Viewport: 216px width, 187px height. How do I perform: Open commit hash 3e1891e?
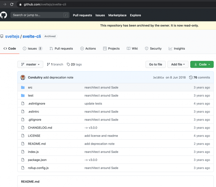click(x=158, y=78)
